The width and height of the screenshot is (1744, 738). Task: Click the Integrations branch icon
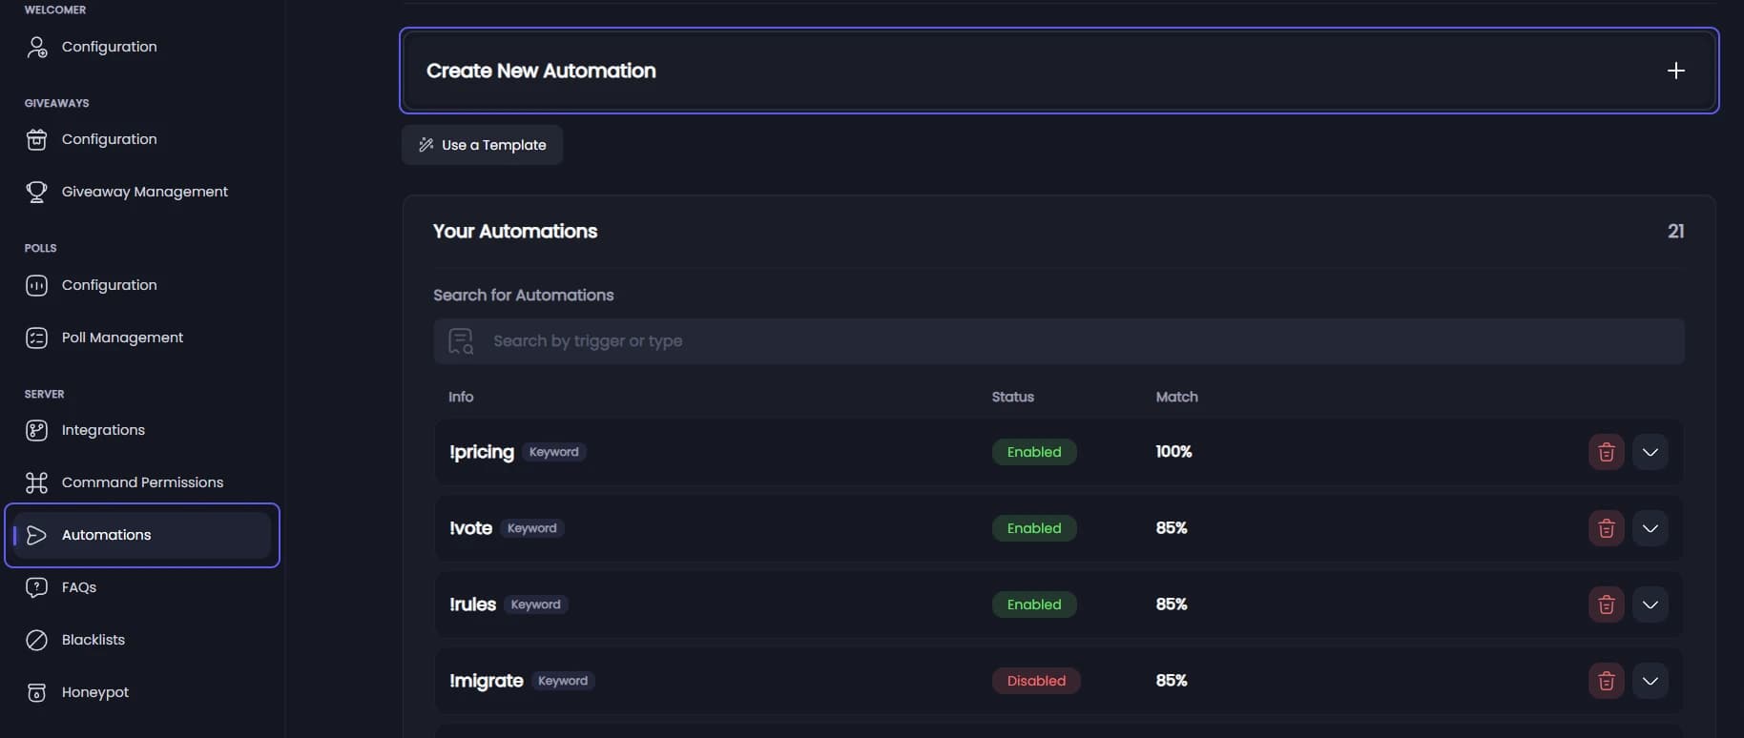(x=36, y=430)
